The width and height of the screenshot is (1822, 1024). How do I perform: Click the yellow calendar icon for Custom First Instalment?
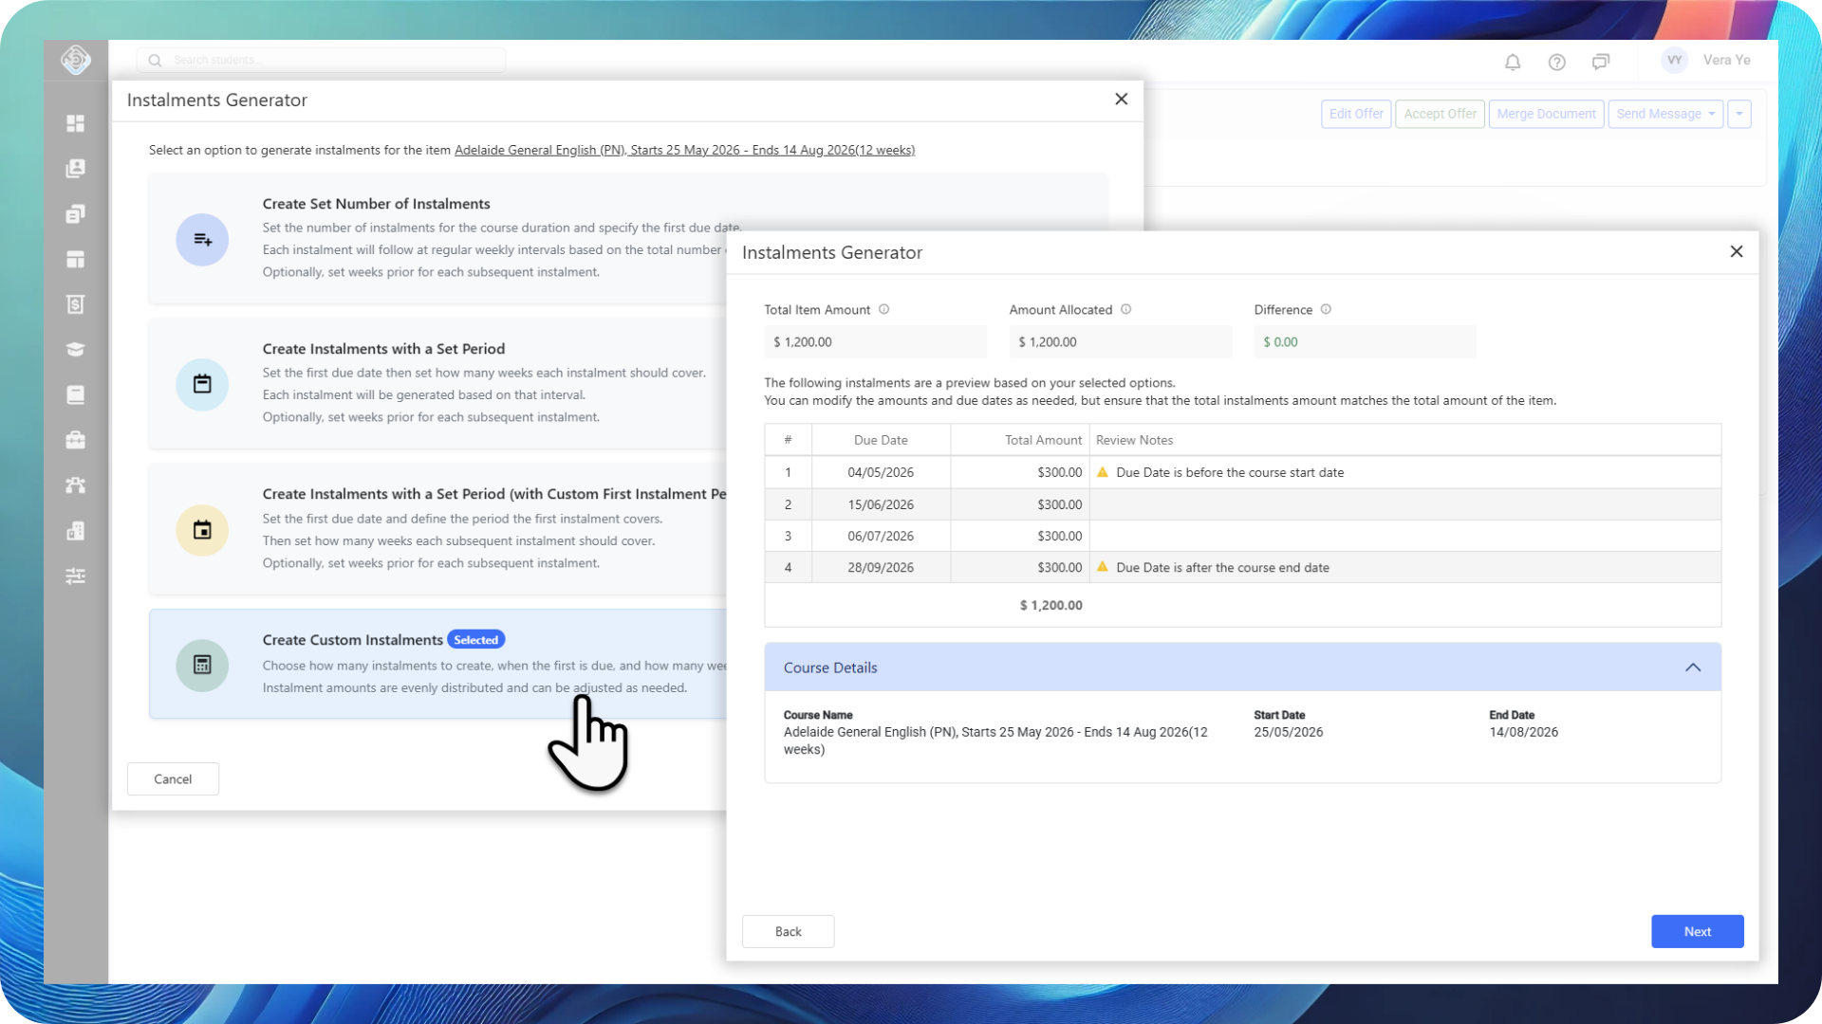coord(202,530)
